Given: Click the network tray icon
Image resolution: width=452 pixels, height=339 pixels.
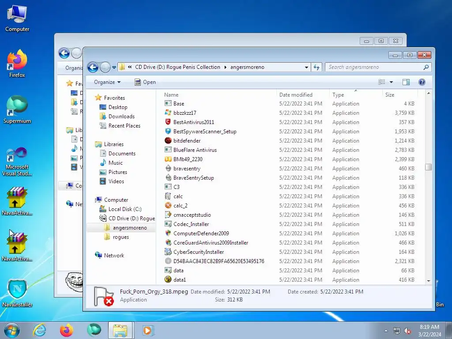Looking at the screenshot, I should pyautogui.click(x=397, y=331).
